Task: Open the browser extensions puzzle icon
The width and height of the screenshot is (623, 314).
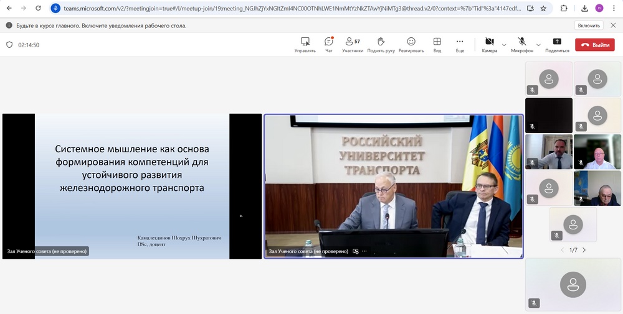Action: (564, 8)
